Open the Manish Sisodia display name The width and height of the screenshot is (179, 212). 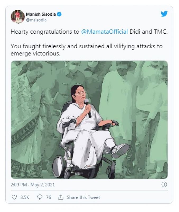(x=41, y=14)
